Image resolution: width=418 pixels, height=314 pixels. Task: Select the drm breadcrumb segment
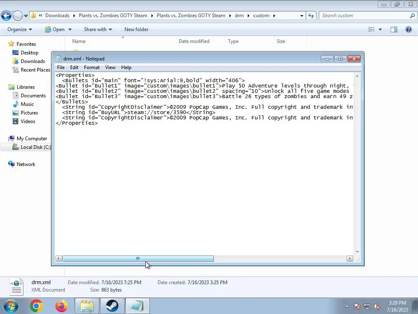(239, 16)
